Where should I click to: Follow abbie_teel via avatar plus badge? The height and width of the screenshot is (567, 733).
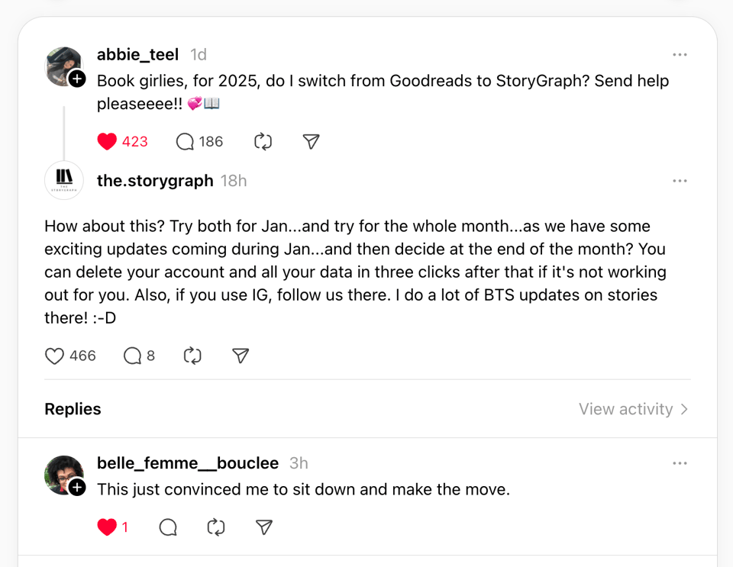(x=77, y=79)
